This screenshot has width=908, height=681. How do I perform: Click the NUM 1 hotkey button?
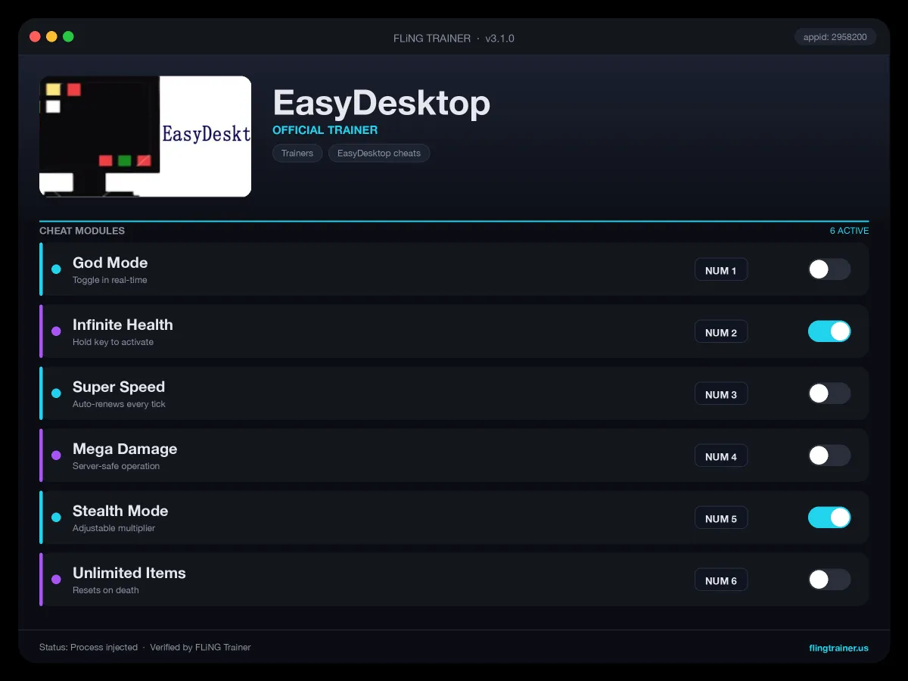[x=721, y=270]
